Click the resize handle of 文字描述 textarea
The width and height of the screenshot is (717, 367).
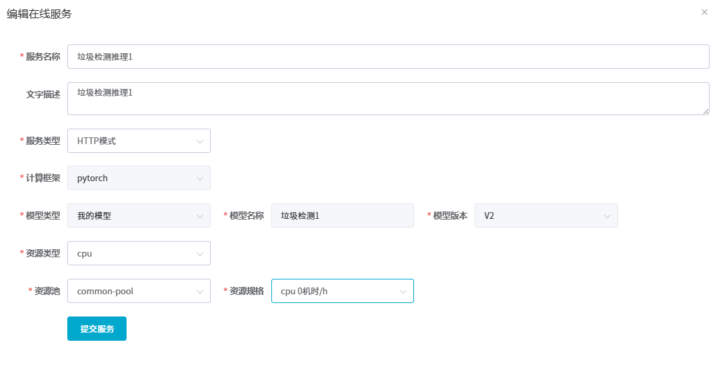click(x=706, y=111)
